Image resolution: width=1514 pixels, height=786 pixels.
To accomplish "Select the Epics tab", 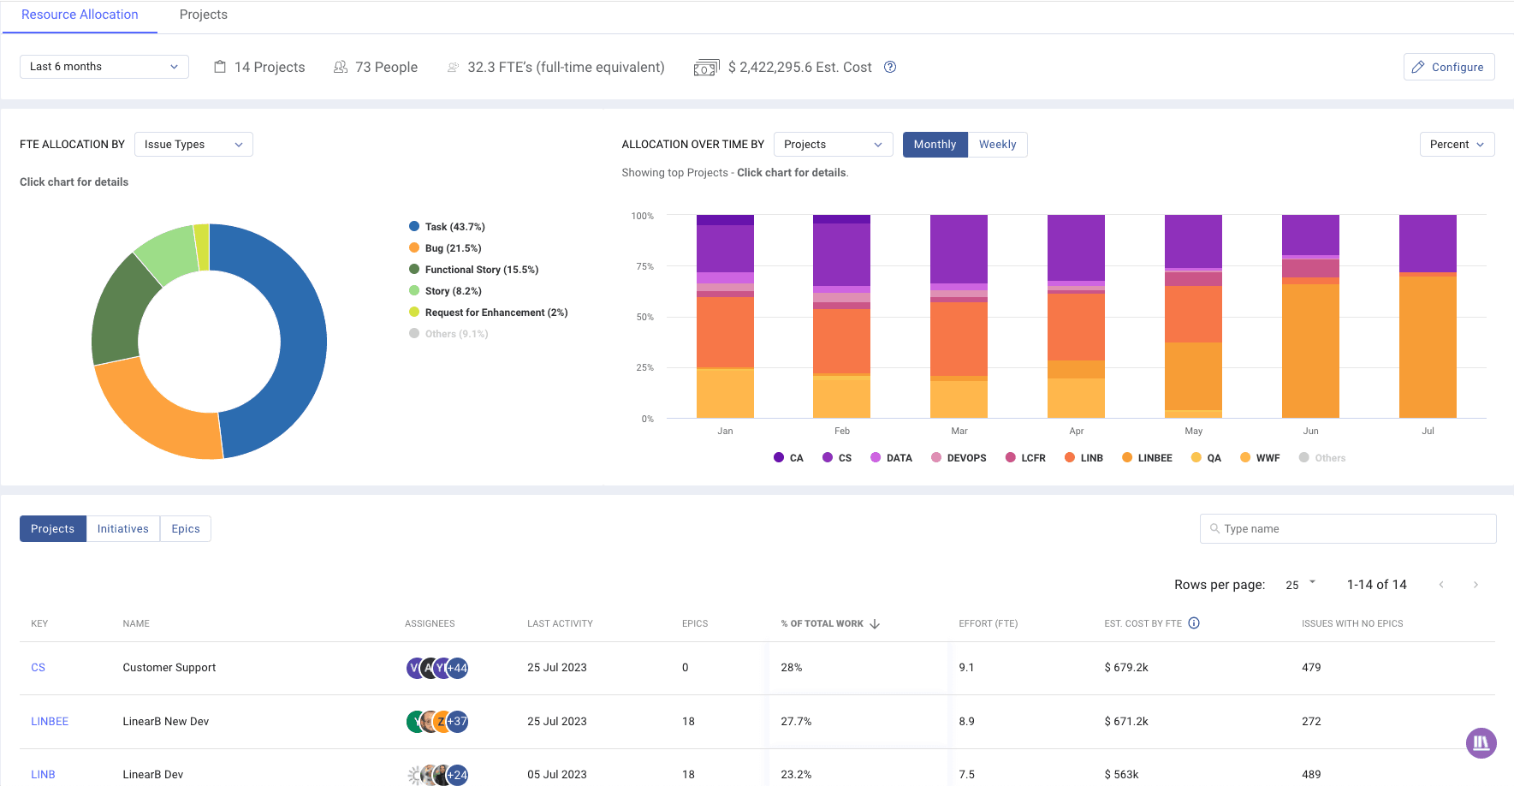I will 186,529.
